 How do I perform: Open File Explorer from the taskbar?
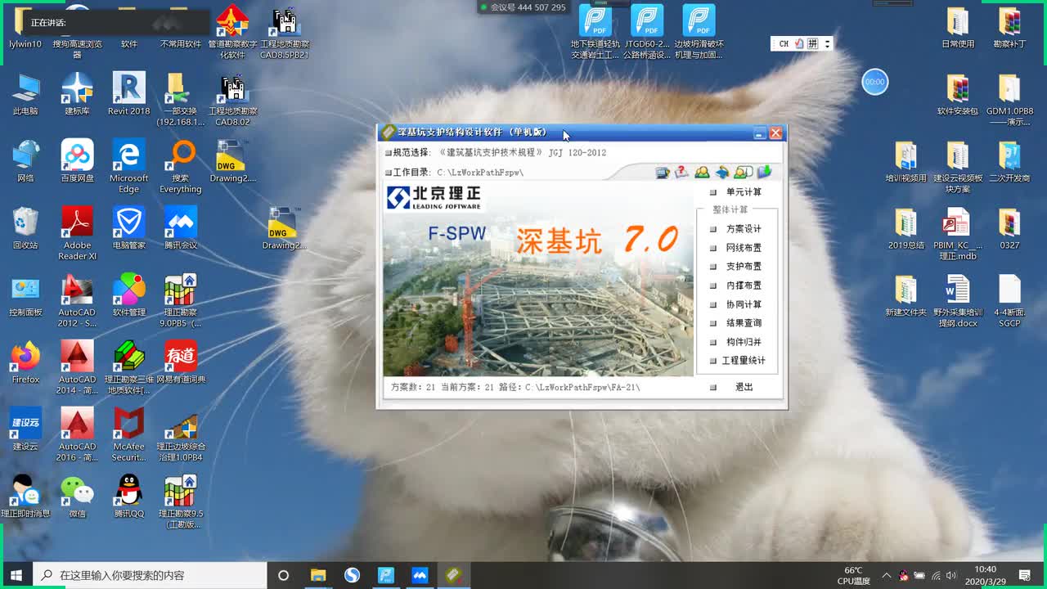click(318, 575)
